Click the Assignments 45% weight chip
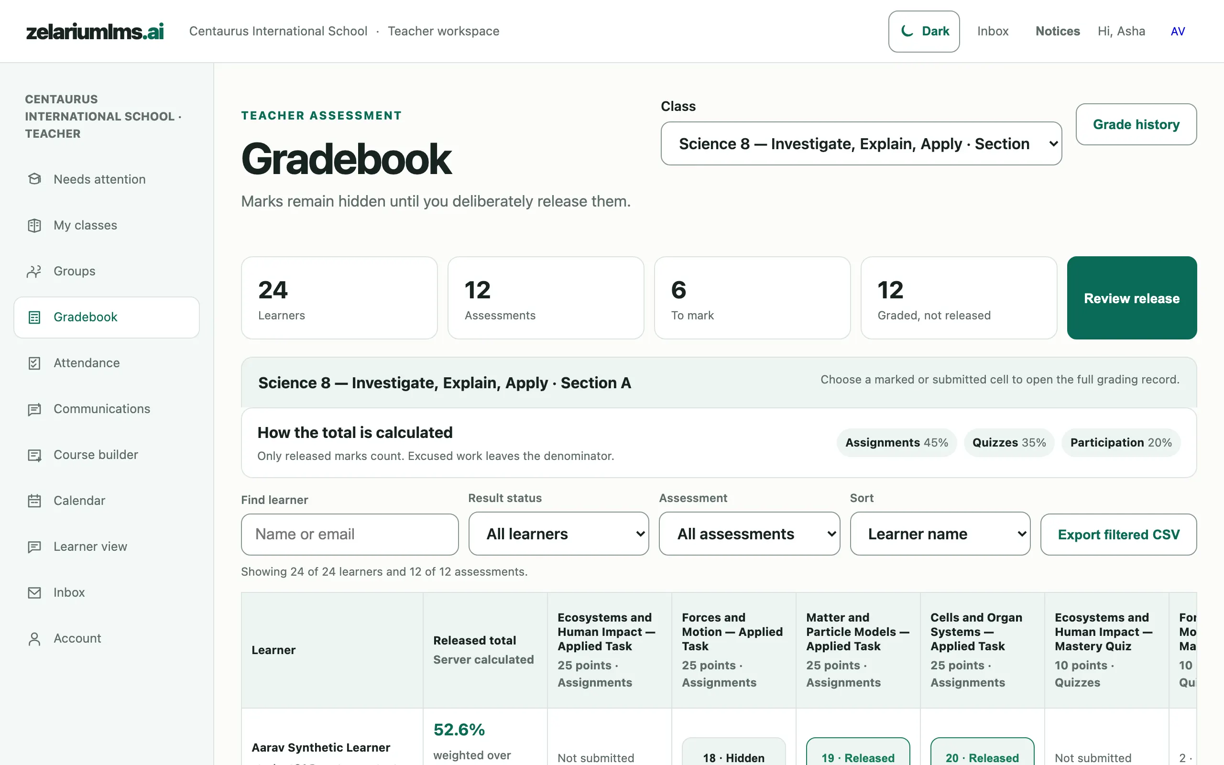1224x765 pixels. coord(896,443)
